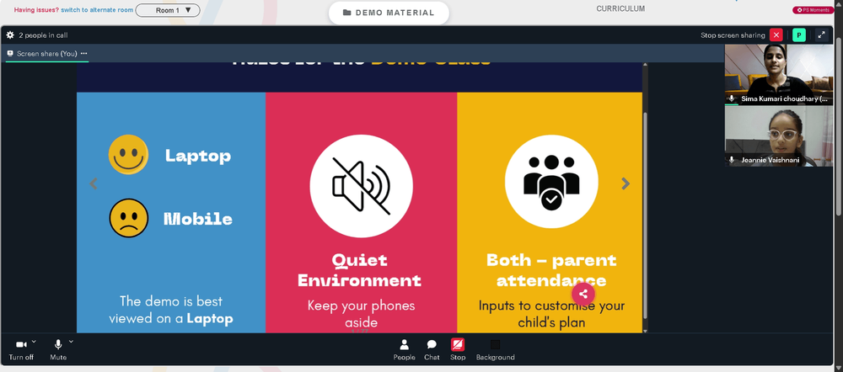Mute the microphone
843x372 pixels.
[58, 349]
